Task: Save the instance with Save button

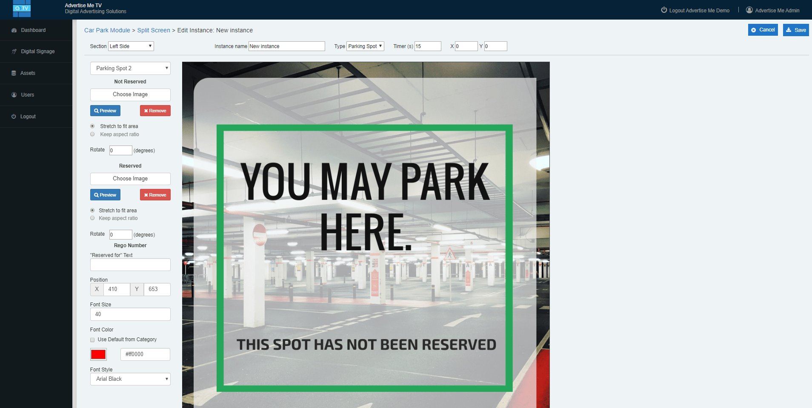Action: [795, 30]
